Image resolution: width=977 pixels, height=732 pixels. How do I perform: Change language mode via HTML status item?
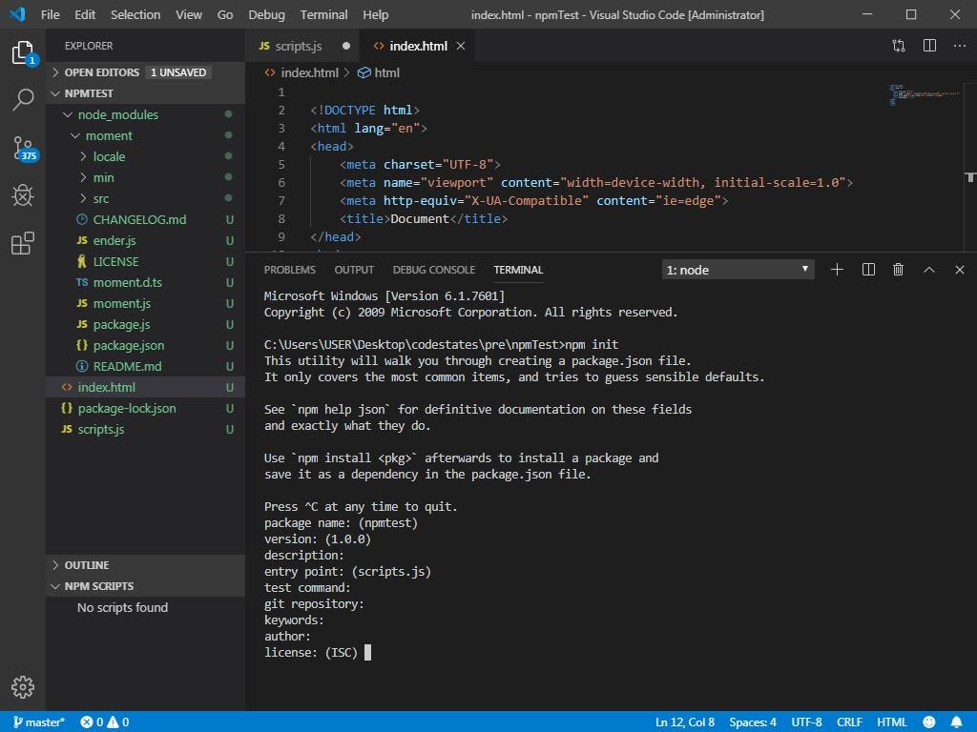click(x=892, y=722)
